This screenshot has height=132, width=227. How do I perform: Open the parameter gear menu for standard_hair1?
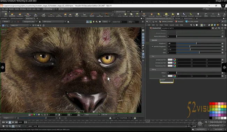pos(213,28)
